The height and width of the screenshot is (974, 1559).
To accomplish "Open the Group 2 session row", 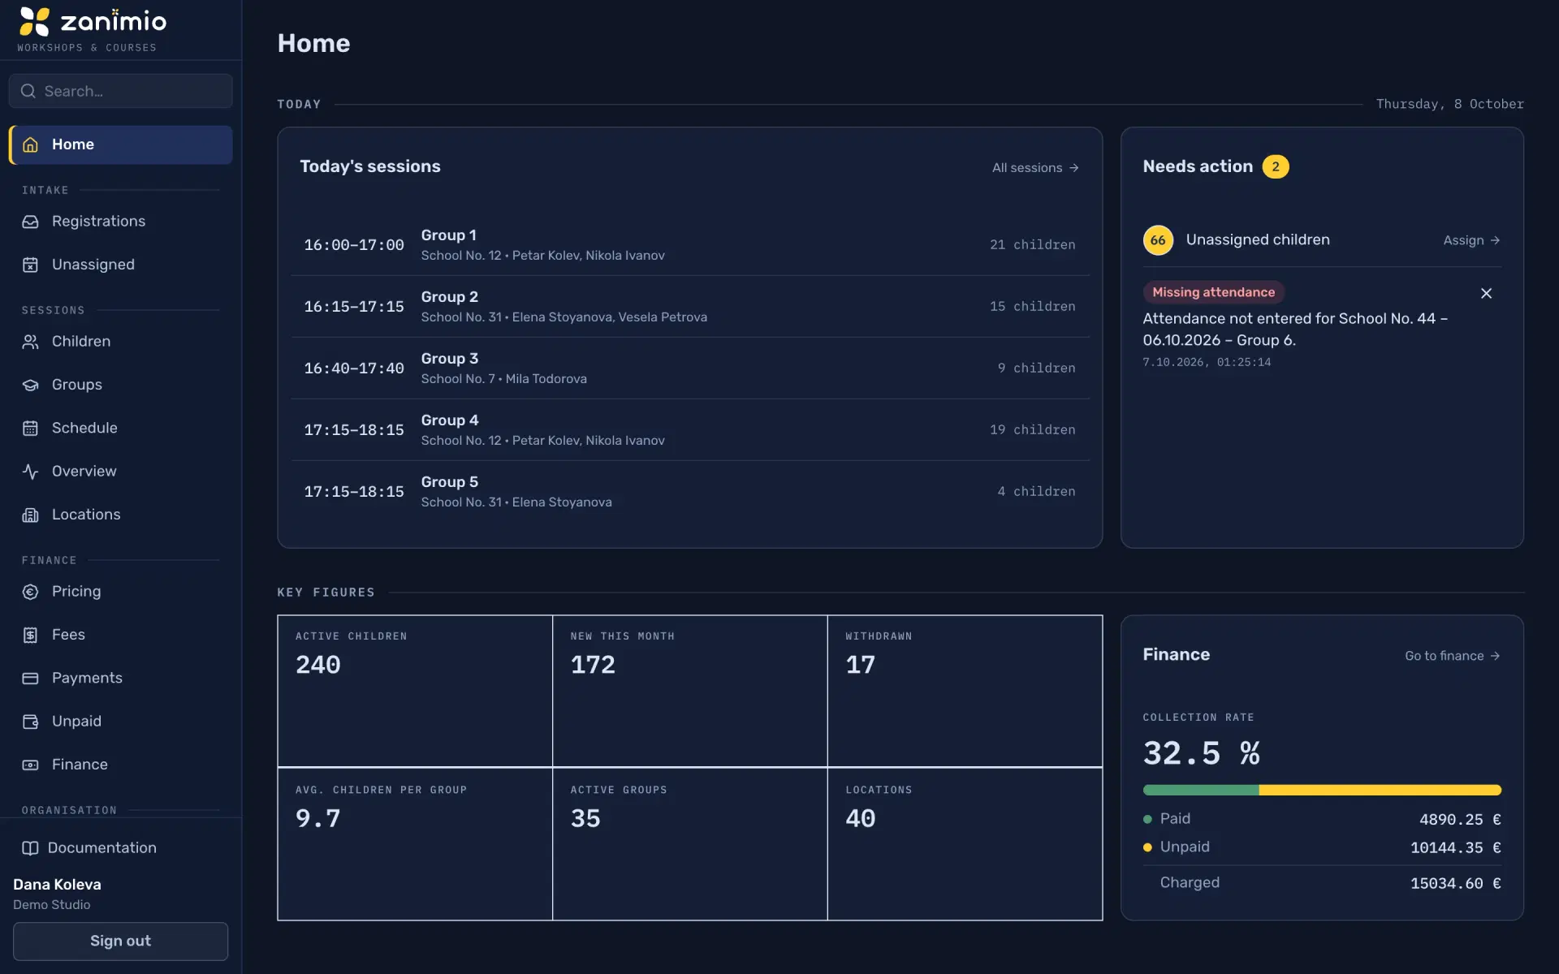I will (690, 307).
